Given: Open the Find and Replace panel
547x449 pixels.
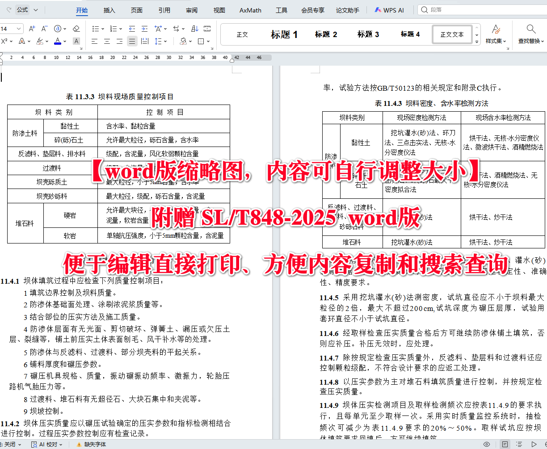Looking at the screenshot, I should 531,34.
